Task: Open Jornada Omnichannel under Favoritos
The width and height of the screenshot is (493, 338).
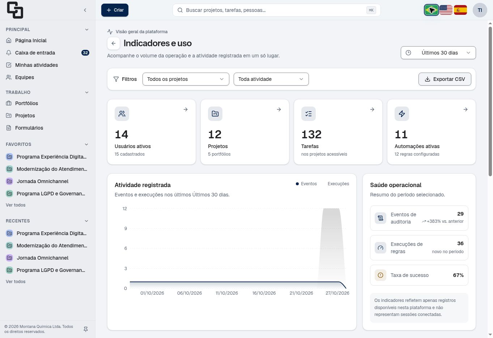Action: (x=47, y=181)
